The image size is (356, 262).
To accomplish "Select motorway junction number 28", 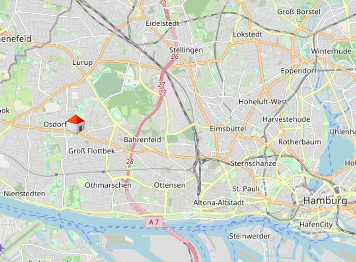I will coord(130,162).
